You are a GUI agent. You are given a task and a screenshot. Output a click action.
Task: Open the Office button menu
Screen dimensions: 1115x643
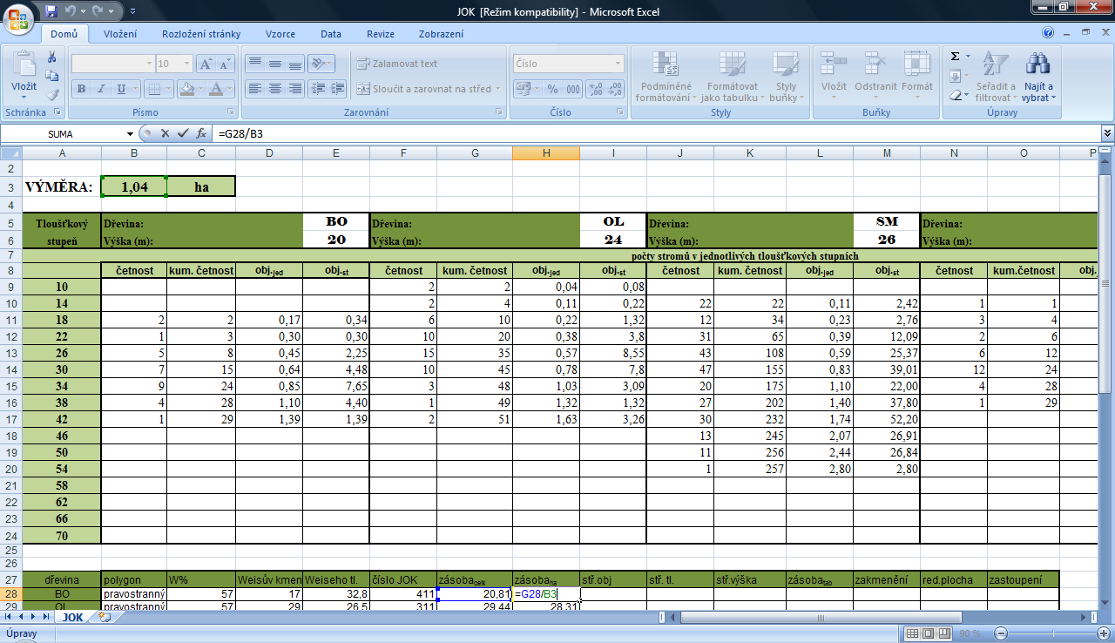pos(17,17)
